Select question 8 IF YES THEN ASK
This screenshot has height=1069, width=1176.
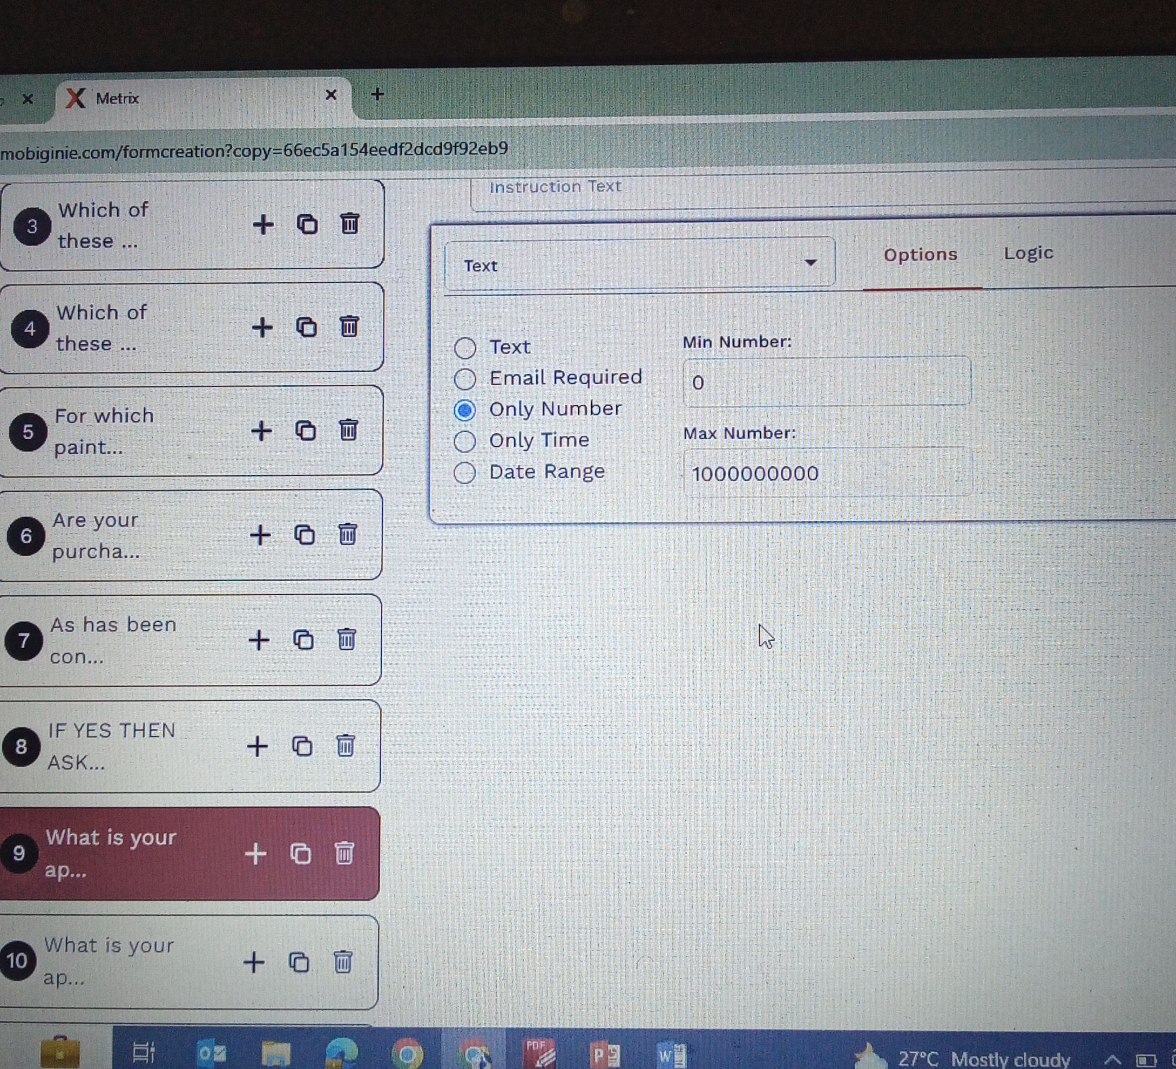point(111,746)
